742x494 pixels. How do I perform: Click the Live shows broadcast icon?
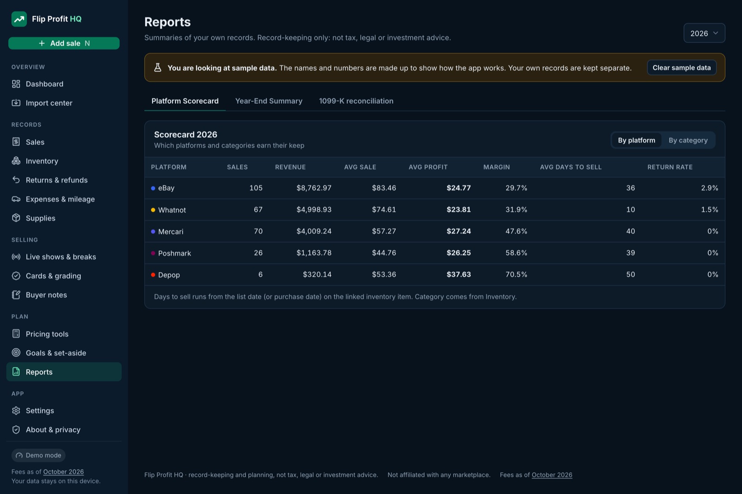[x=16, y=257]
